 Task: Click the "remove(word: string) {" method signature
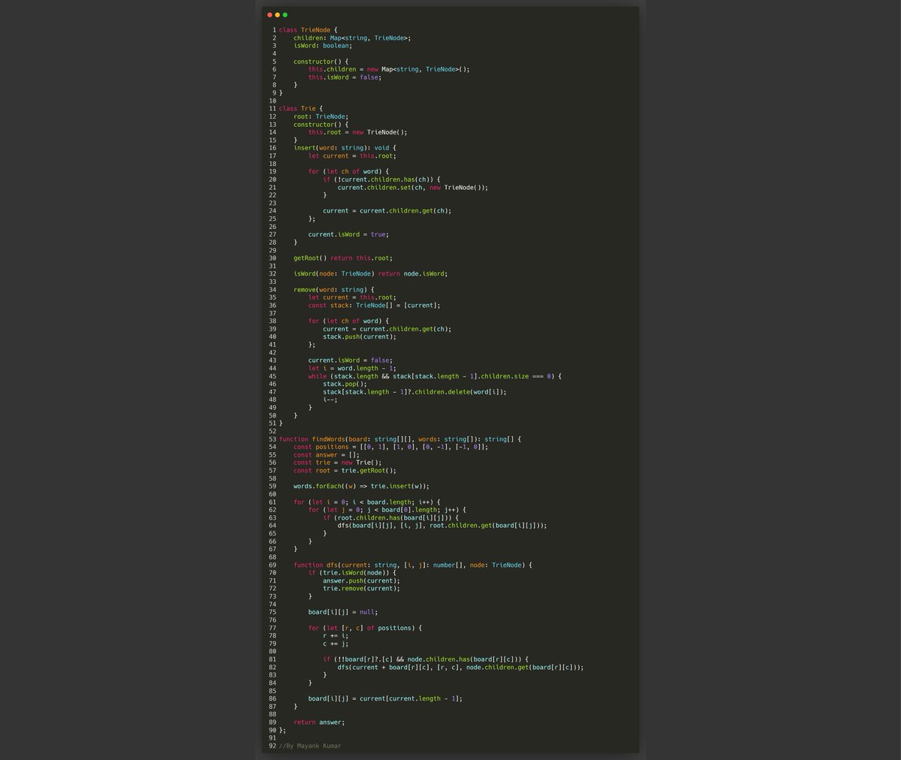334,290
